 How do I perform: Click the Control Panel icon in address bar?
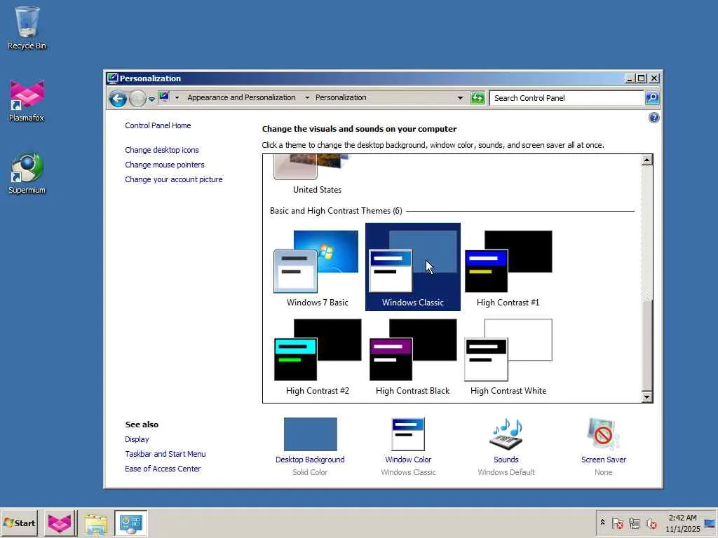click(164, 97)
